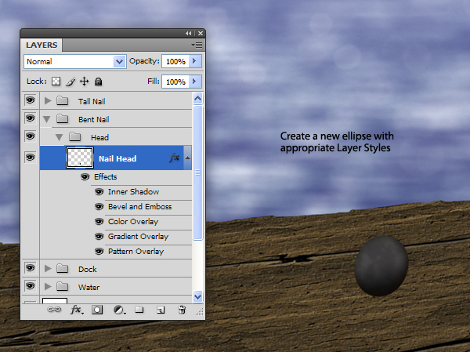
Task: Expand the Water group
Action: pyautogui.click(x=48, y=287)
